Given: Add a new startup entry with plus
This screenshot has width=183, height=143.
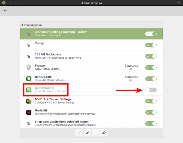Looking at the screenshot, I should [x=79, y=133].
